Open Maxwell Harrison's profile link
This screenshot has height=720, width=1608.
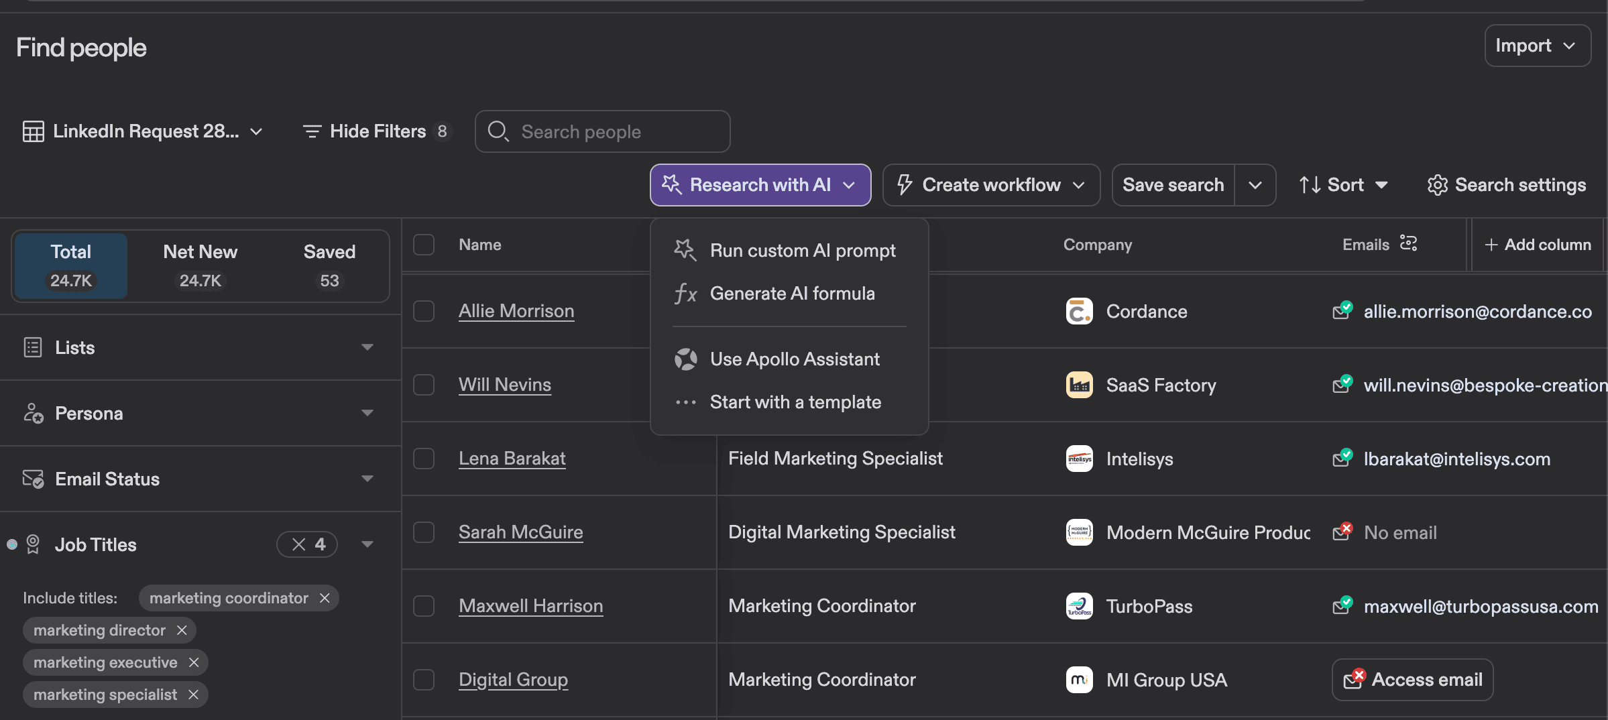pos(531,606)
